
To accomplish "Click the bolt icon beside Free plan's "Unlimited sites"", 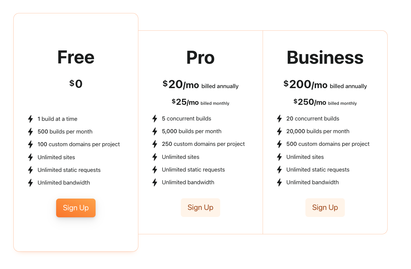I will 30,157.
